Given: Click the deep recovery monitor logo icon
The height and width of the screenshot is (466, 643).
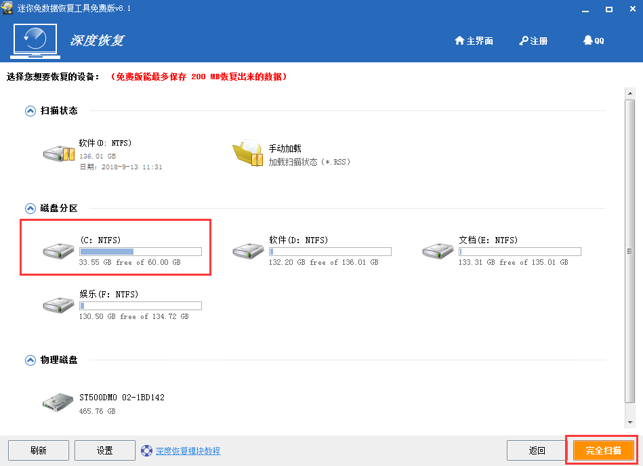Looking at the screenshot, I should coord(35,41).
